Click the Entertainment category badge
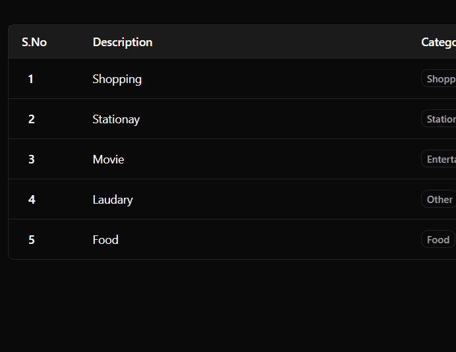Screen dimensions: 456x352 439,159
